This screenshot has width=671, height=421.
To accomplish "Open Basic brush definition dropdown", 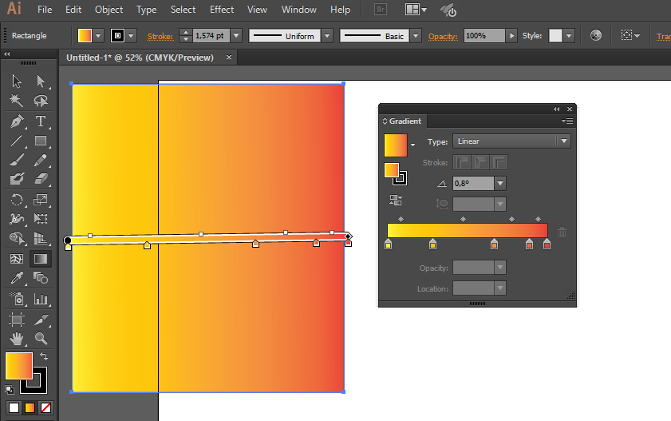I will click(416, 35).
